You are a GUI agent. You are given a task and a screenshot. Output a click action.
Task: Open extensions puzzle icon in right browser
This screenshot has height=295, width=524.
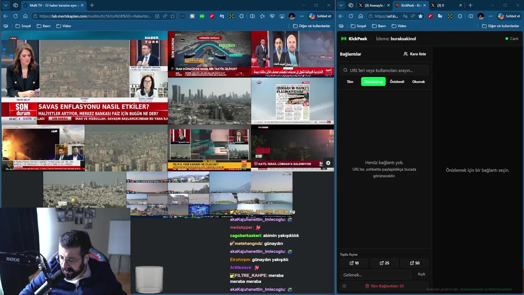[460, 16]
